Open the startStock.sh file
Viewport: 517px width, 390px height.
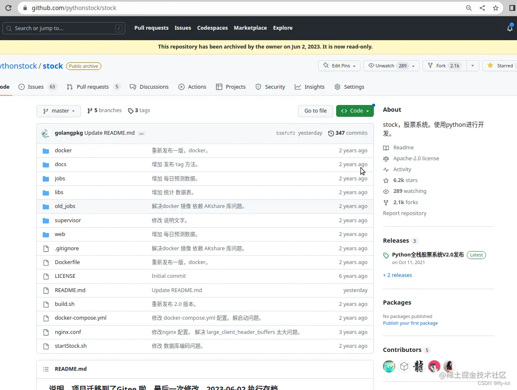pyautogui.click(x=71, y=346)
